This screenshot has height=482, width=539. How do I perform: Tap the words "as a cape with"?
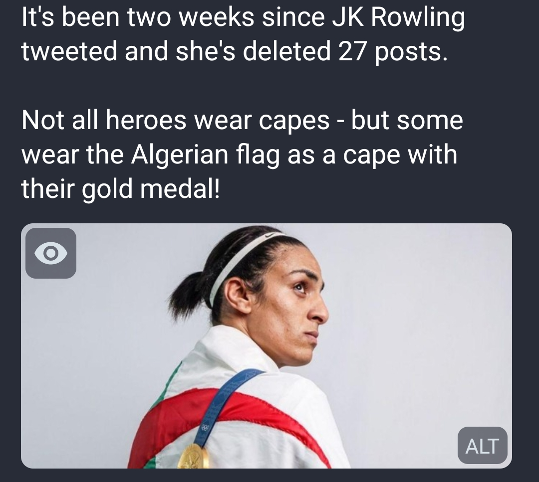372,155
